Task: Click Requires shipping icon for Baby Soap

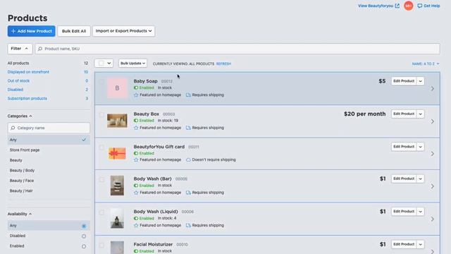Action: coord(188,95)
